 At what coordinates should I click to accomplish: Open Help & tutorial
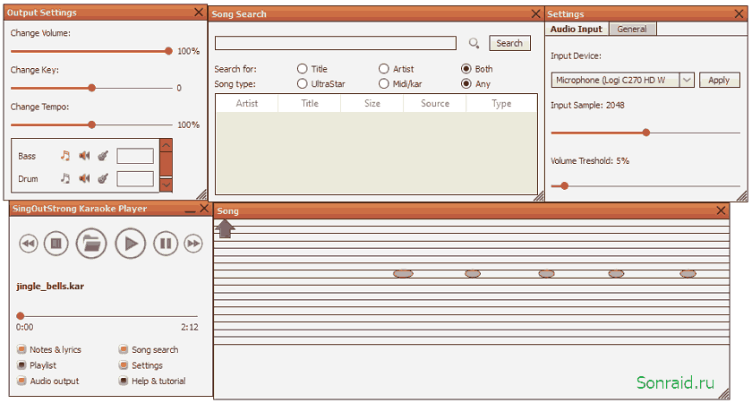[x=124, y=381]
